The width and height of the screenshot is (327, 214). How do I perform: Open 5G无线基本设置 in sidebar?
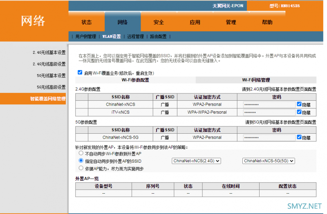point(52,76)
